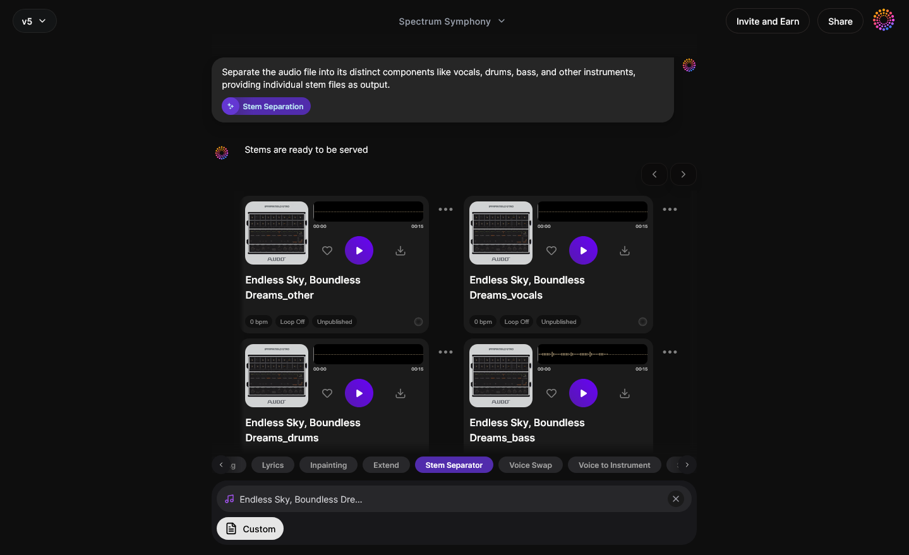Click the assistant avatar beside Stems are ready
This screenshot has width=909, height=555.
222,153
